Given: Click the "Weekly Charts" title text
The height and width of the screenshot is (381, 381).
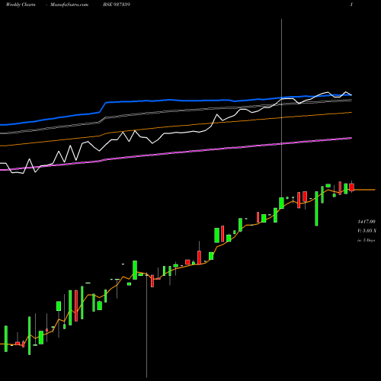Looking at the screenshot, I should [21, 5].
